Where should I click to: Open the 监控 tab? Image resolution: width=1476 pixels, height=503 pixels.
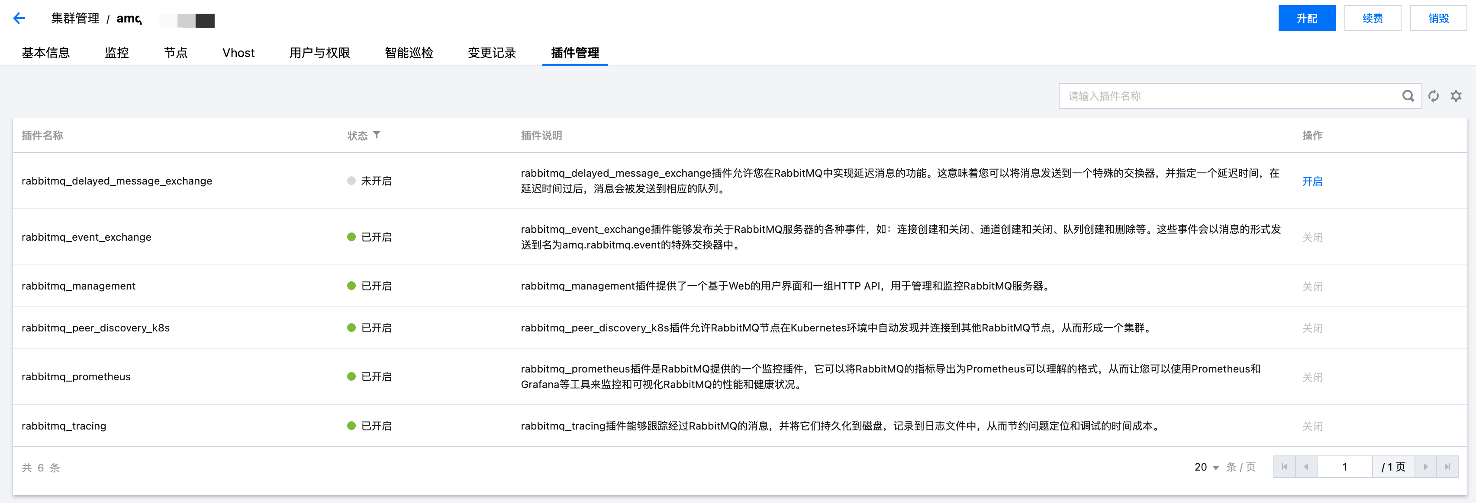point(117,53)
